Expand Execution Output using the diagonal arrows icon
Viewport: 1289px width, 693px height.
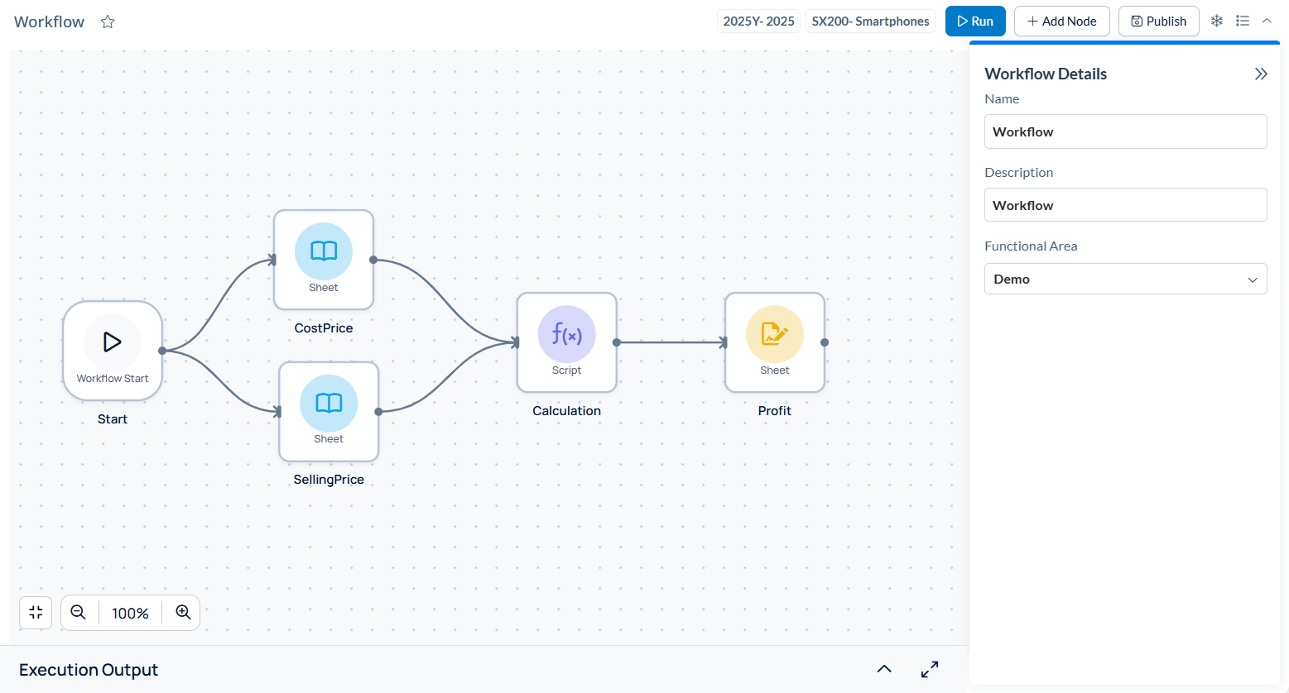930,669
